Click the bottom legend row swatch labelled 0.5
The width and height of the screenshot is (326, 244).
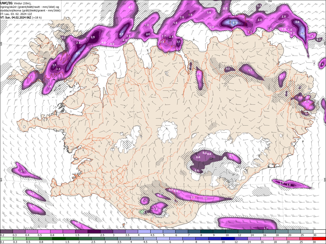[33, 238]
